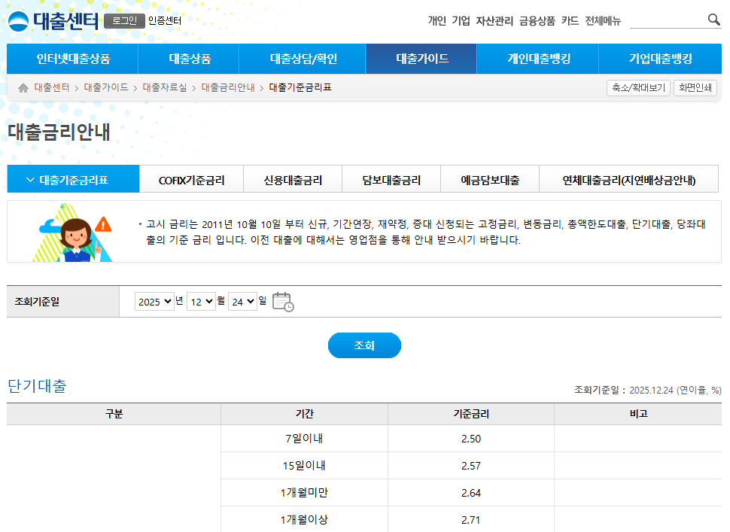The width and height of the screenshot is (730, 532).
Task: Switch to the COFIX기준금리 tab
Action: coord(192,180)
